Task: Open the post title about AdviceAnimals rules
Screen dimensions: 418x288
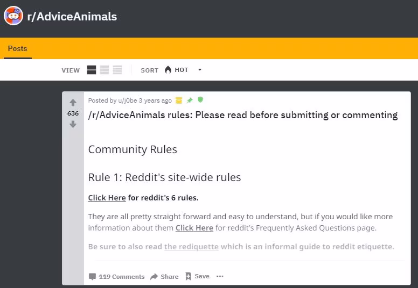Action: coord(242,115)
